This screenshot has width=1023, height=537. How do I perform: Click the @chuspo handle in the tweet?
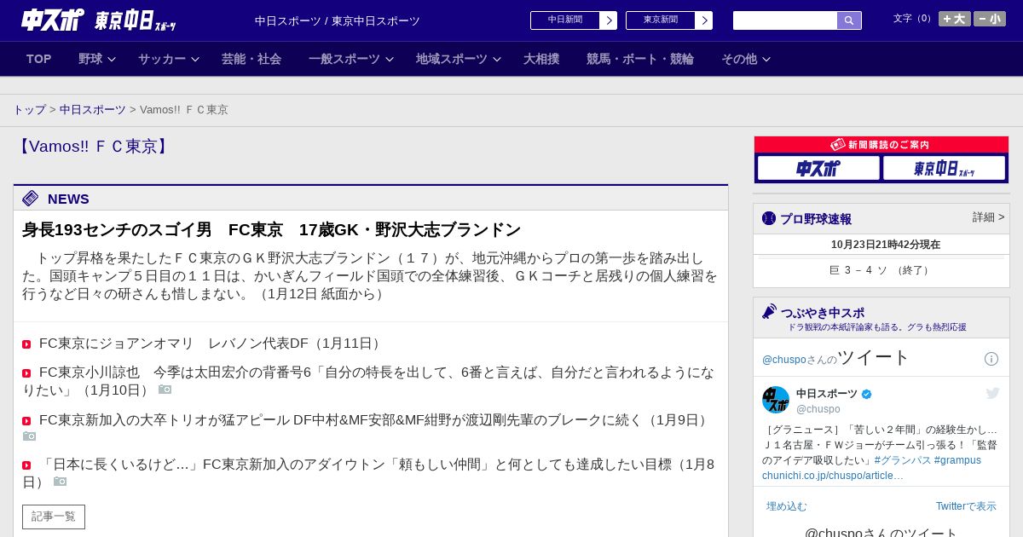pos(818,409)
